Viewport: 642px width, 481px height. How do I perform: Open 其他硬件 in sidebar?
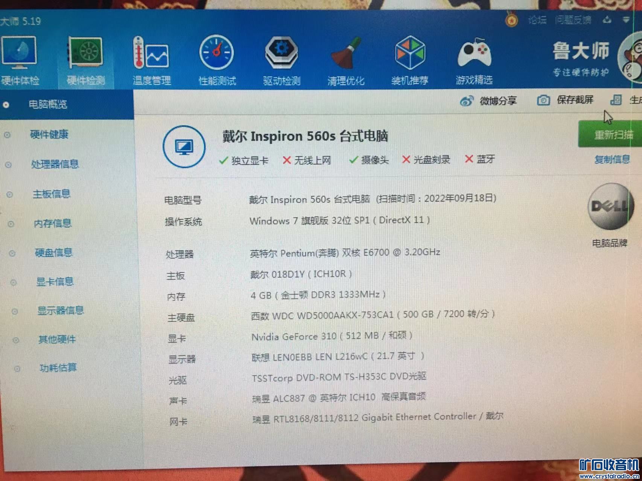point(57,339)
